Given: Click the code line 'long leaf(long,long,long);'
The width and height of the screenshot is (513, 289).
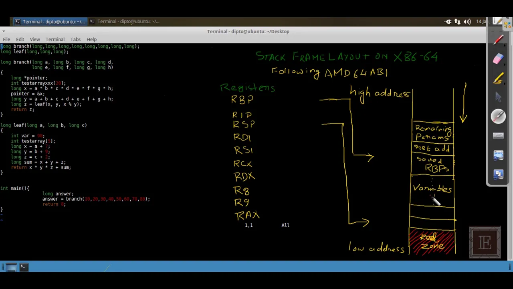Looking at the screenshot, I should coord(34,52).
